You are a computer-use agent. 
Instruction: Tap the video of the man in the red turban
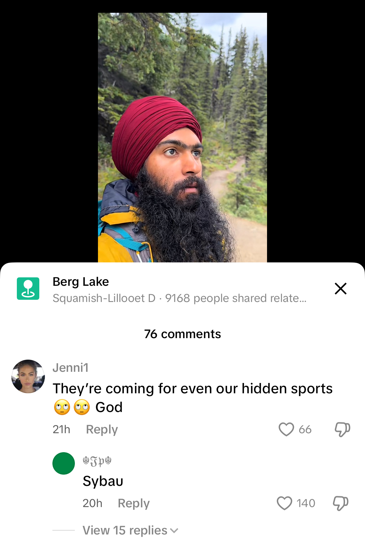(x=182, y=137)
